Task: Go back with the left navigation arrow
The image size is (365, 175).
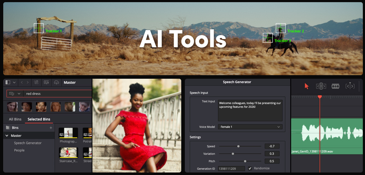Action: (22, 82)
